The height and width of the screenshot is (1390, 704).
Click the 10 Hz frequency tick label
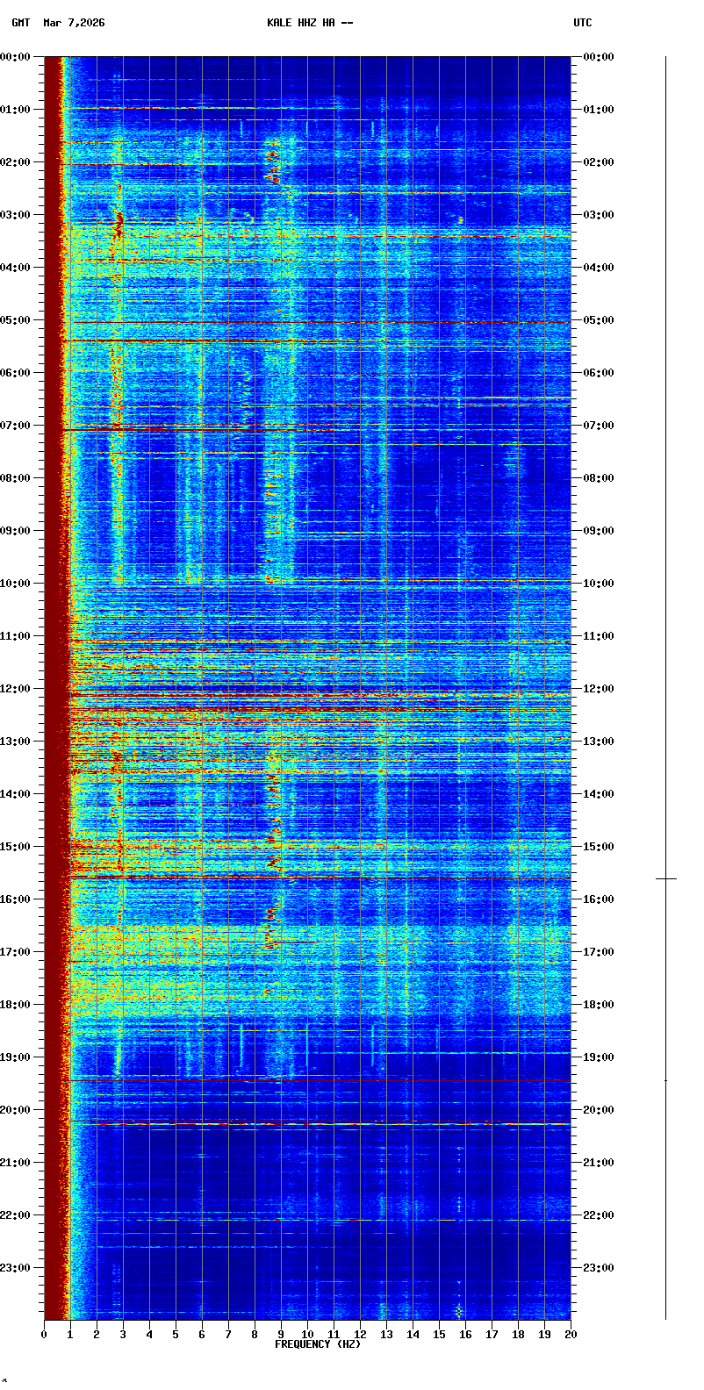tap(307, 1335)
